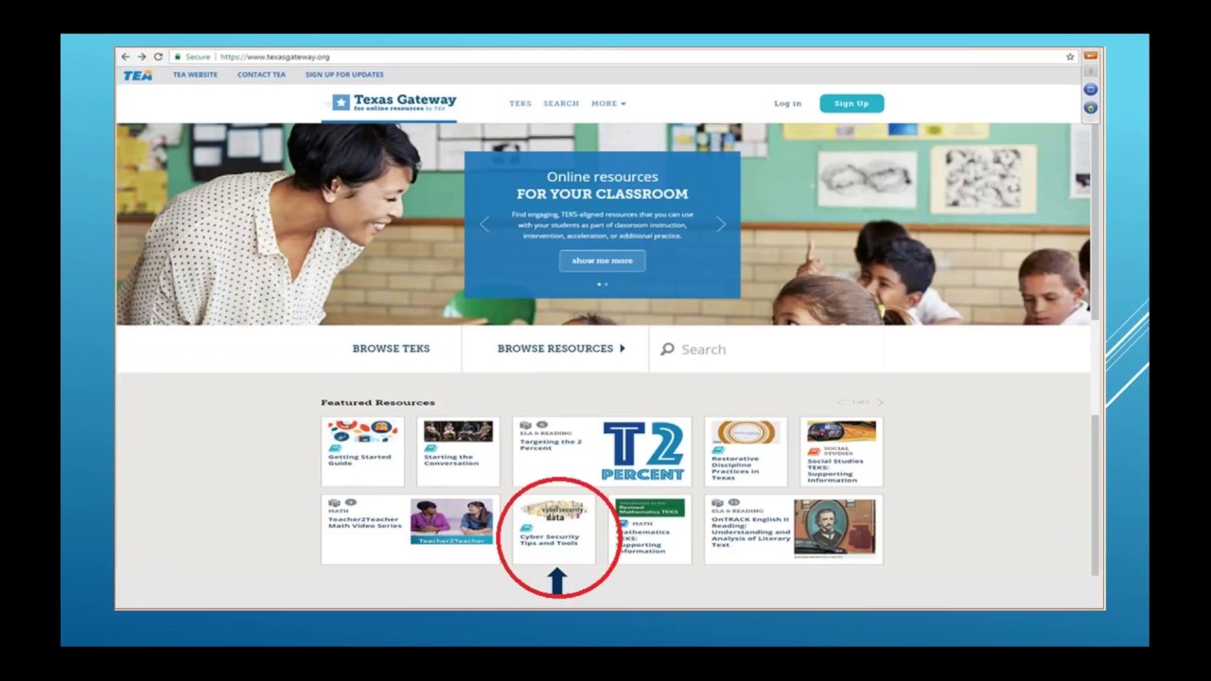Bookmark page with the star icon
The width and height of the screenshot is (1211, 681).
pos(1070,57)
